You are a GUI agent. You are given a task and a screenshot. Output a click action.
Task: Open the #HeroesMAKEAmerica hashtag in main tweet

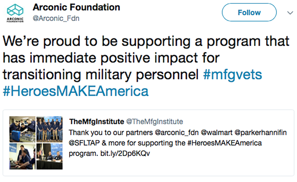point(76,91)
